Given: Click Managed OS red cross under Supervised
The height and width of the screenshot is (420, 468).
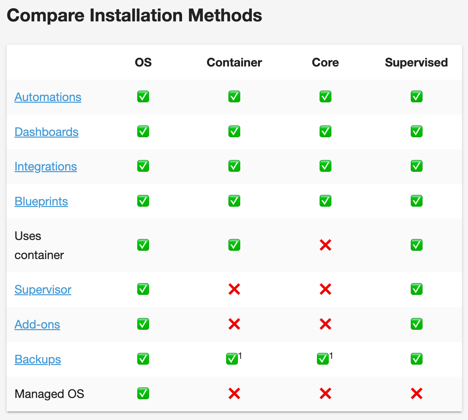Looking at the screenshot, I should tap(417, 394).
